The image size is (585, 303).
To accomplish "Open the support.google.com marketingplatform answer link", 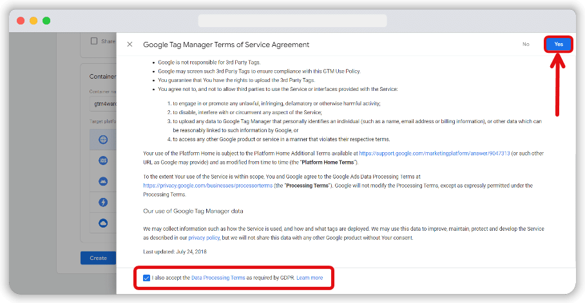I will pos(435,153).
